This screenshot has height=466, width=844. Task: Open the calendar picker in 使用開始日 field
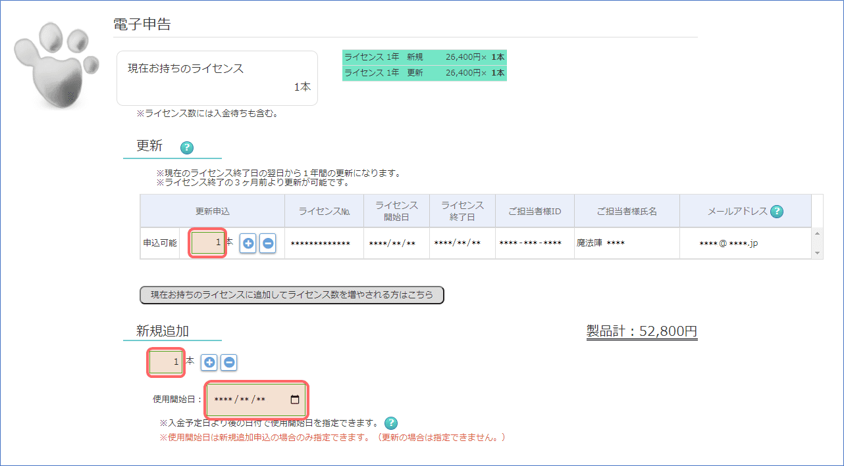(295, 400)
